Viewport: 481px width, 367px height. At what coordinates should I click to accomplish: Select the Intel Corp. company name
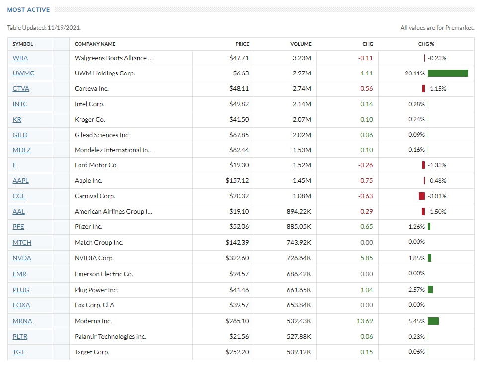[89, 104]
